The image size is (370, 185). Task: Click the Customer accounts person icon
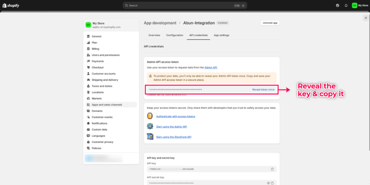click(x=88, y=74)
